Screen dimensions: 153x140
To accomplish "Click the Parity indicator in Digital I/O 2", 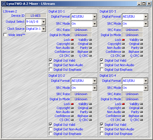I will pyautogui.click(x=90, y=112).
